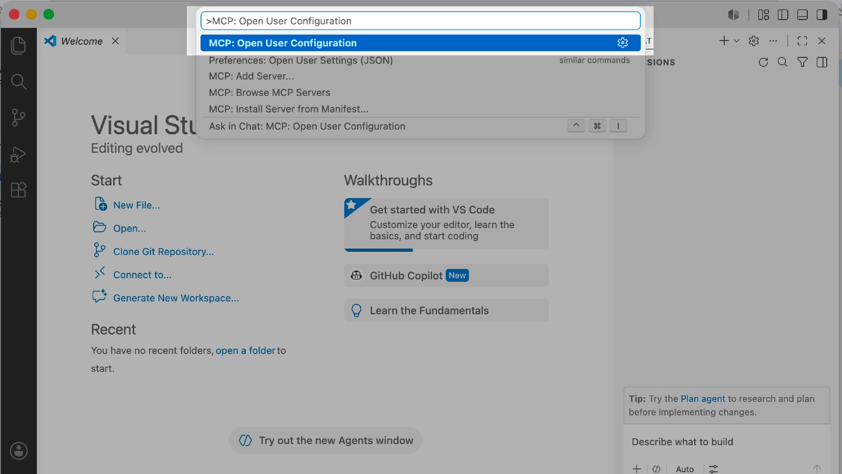Click Clone Git Repository... link
The height and width of the screenshot is (474, 842).
[164, 252]
